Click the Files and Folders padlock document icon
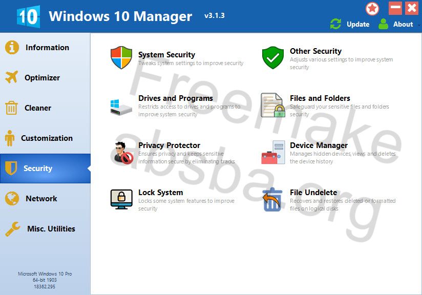The height and width of the screenshot is (295, 422). (x=273, y=105)
